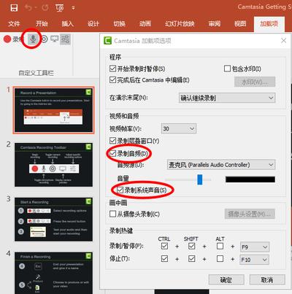Click the 自定义工具栏 group label
Image resolution: width=292 pixels, height=294 pixels.
(x=36, y=73)
